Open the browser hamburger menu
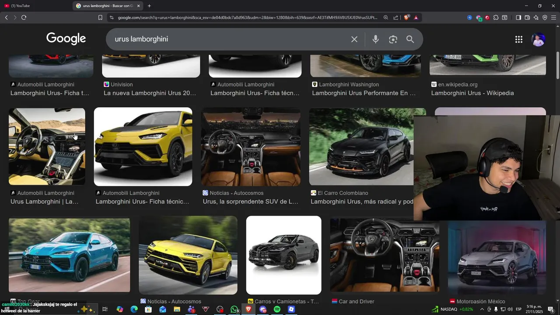 (554, 17)
